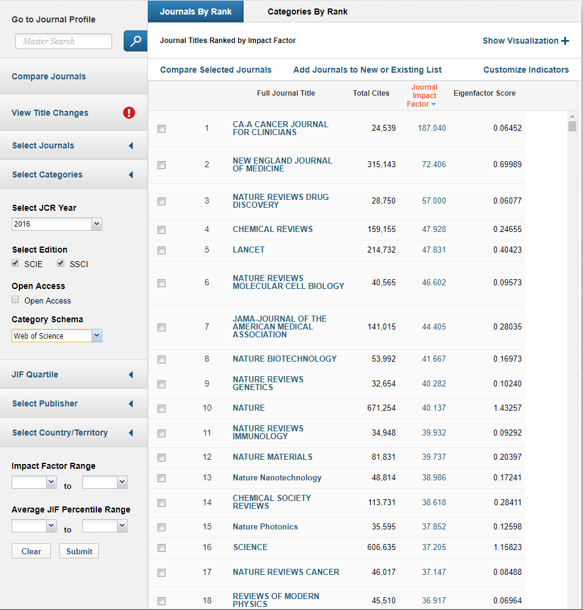Click Compare Selected Journals link
Screen dimensions: 583x610
pos(216,70)
